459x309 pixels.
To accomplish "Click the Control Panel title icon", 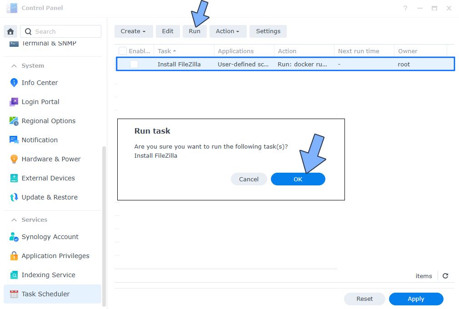I will 12,8.
